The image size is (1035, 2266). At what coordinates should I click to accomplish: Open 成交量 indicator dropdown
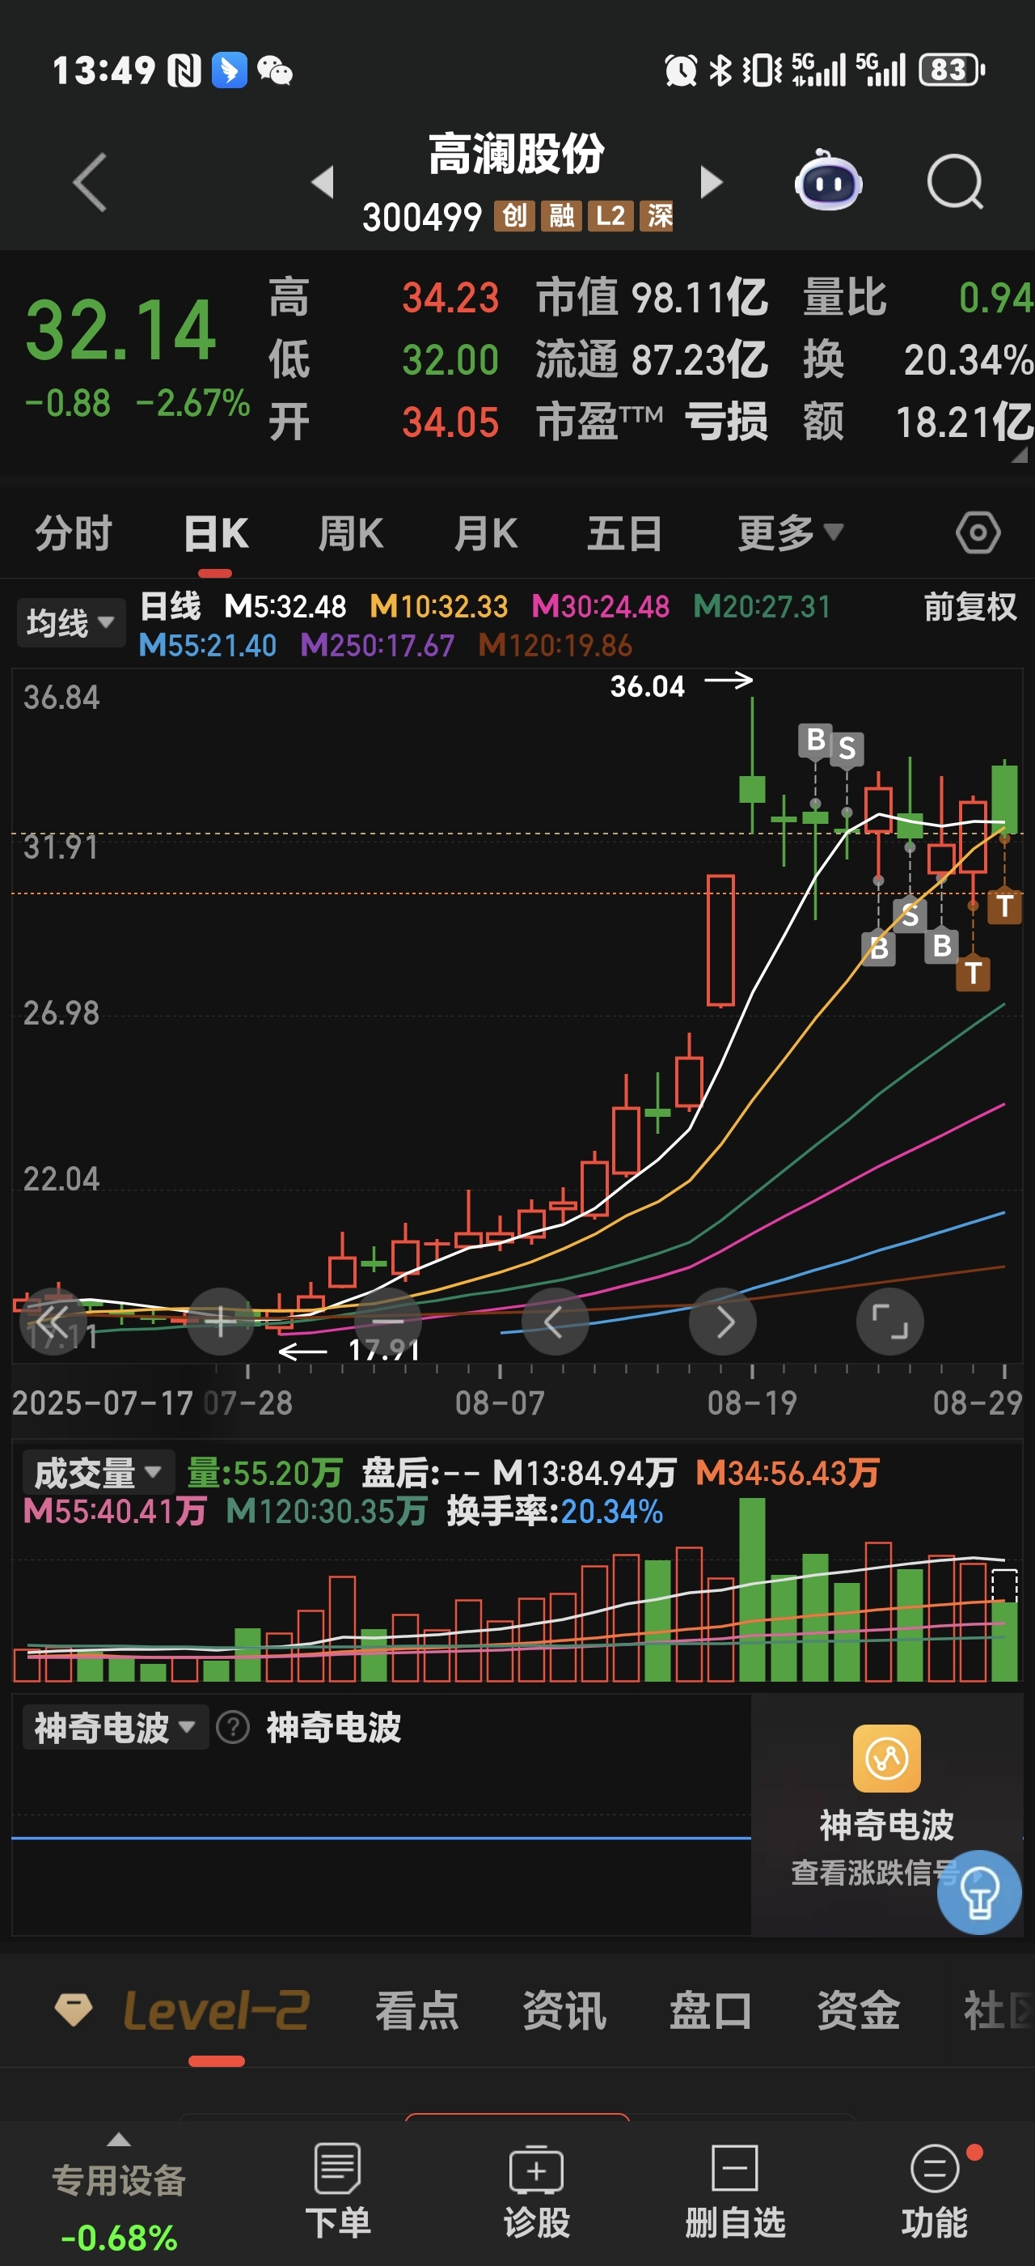click(x=98, y=1473)
